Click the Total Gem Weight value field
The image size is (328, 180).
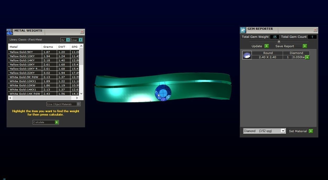point(274,37)
